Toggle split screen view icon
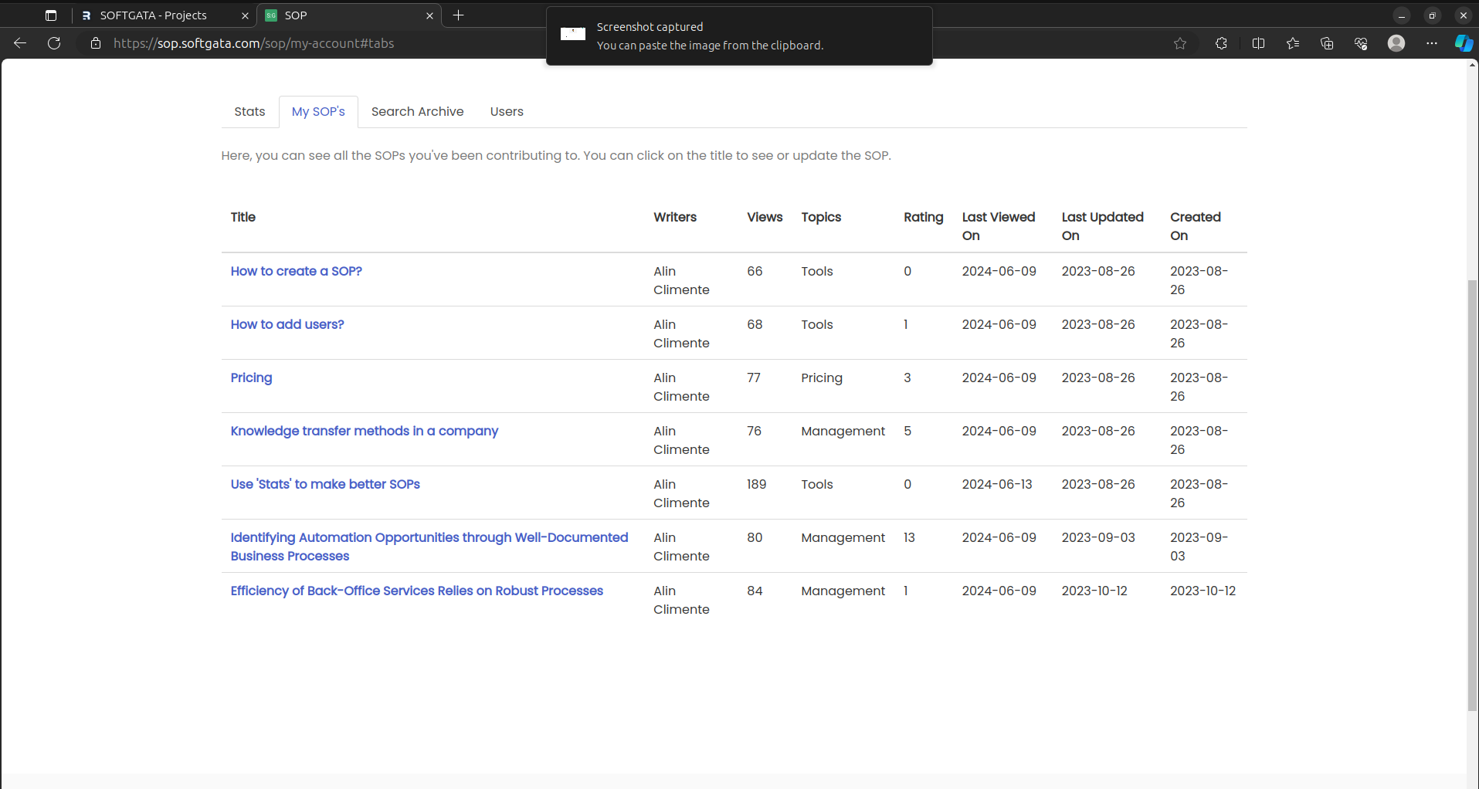1479x789 pixels. (x=1258, y=43)
